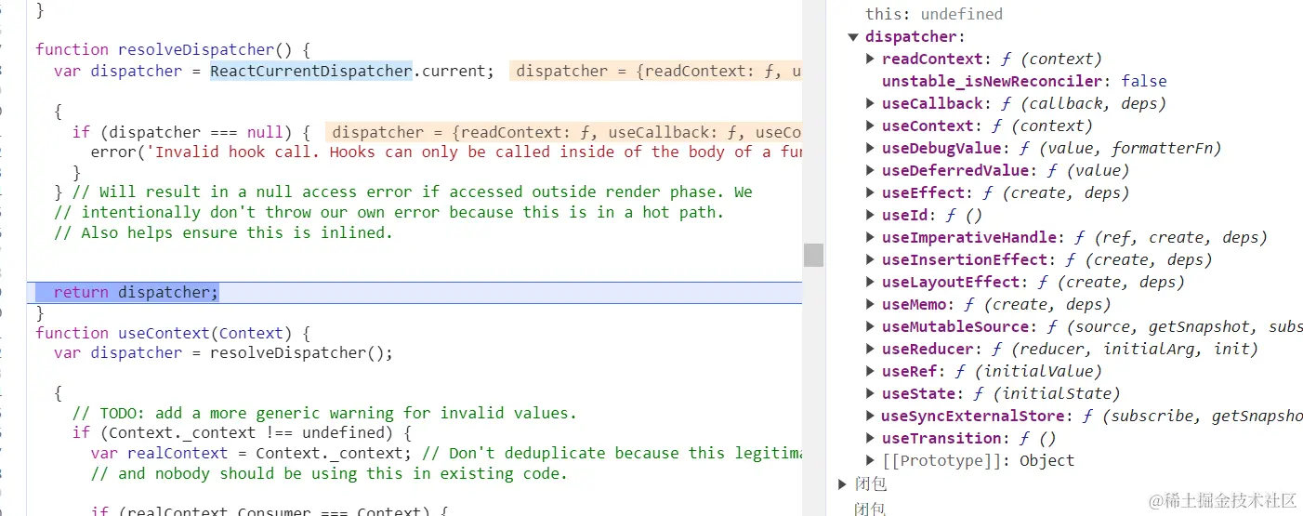Viewport: 1303px width, 516px height.
Task: Expand useId function entry
Action: 871,215
